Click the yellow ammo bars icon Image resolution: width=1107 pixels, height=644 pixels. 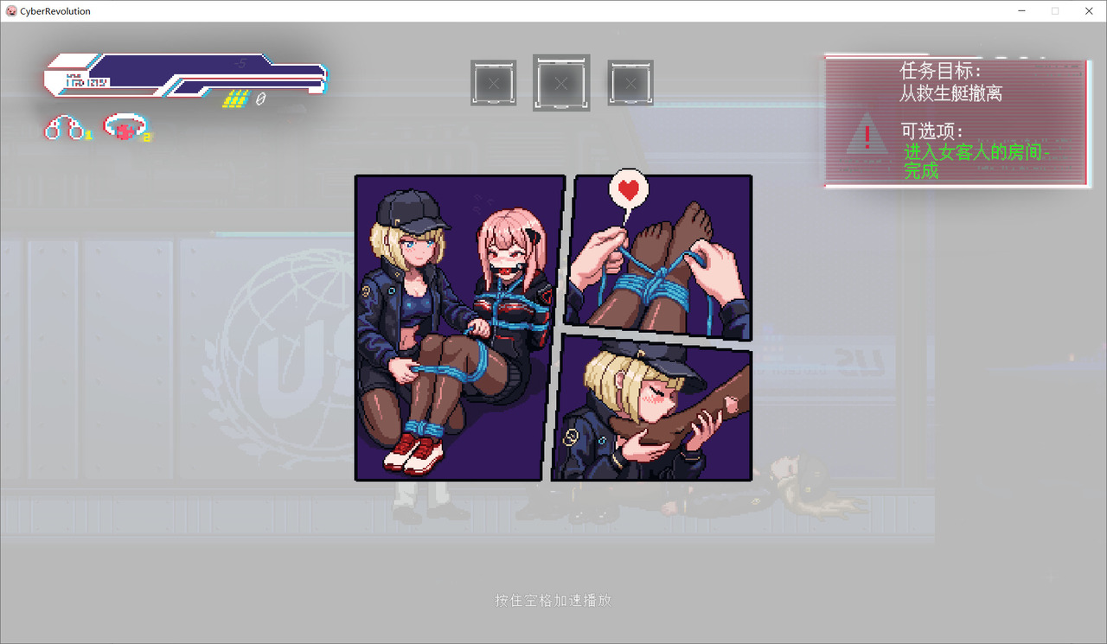tap(235, 99)
